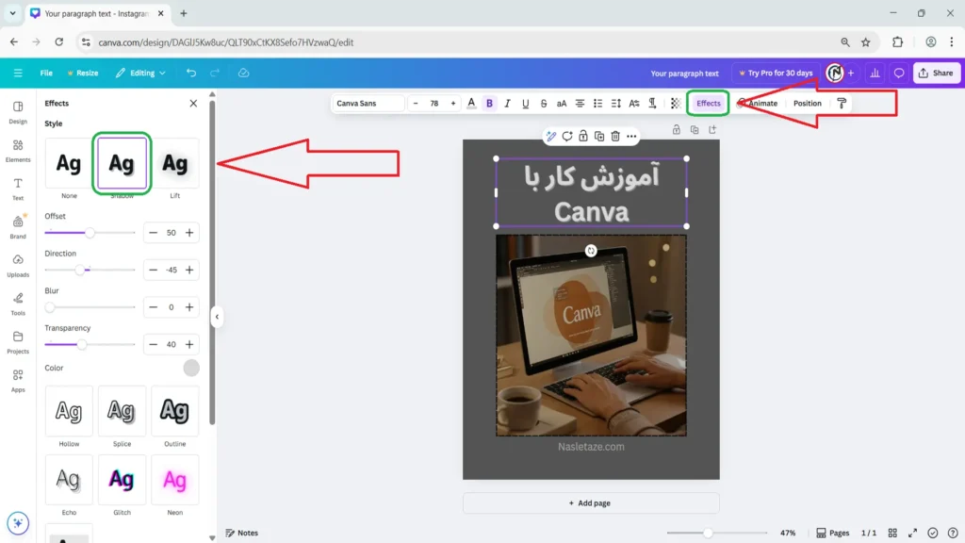Image resolution: width=965 pixels, height=543 pixels.
Task: Open the text color picker
Action: click(x=471, y=104)
